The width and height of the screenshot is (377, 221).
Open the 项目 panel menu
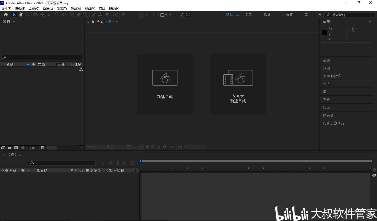tap(14, 22)
